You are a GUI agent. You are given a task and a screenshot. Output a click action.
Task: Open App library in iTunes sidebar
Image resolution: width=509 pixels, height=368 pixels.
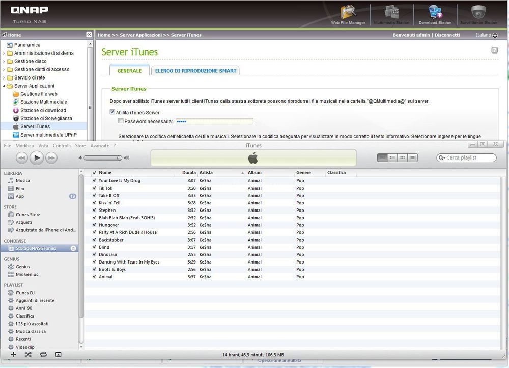20,196
